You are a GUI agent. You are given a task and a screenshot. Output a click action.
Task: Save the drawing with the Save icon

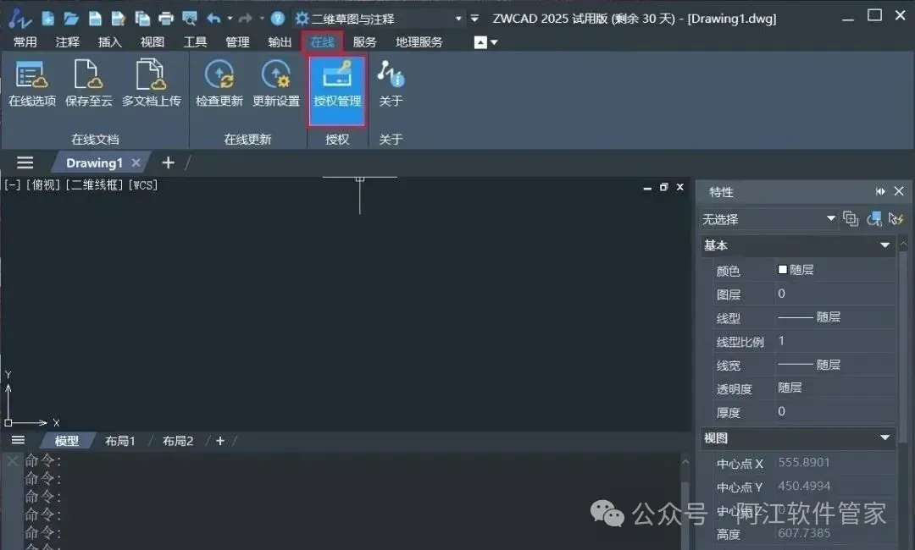pyautogui.click(x=95, y=19)
